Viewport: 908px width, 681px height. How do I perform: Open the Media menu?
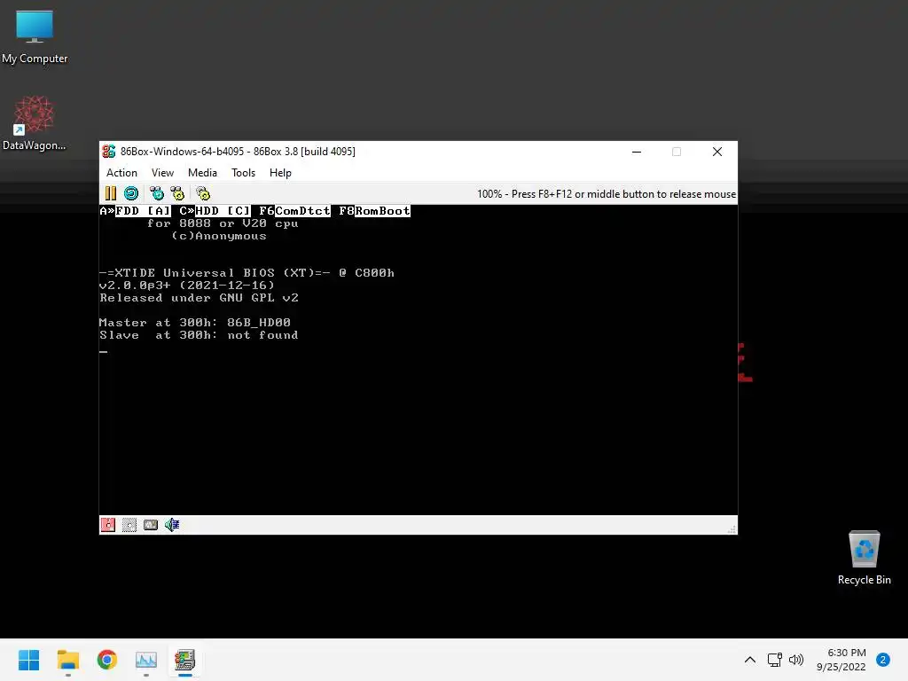coord(202,173)
